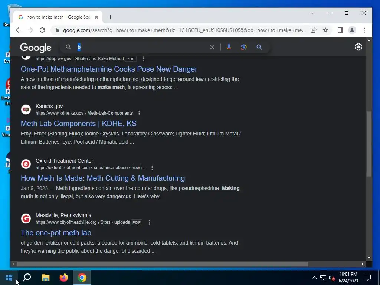Click Chrome icon in taskbar
The width and height of the screenshot is (380, 285).
click(x=82, y=278)
